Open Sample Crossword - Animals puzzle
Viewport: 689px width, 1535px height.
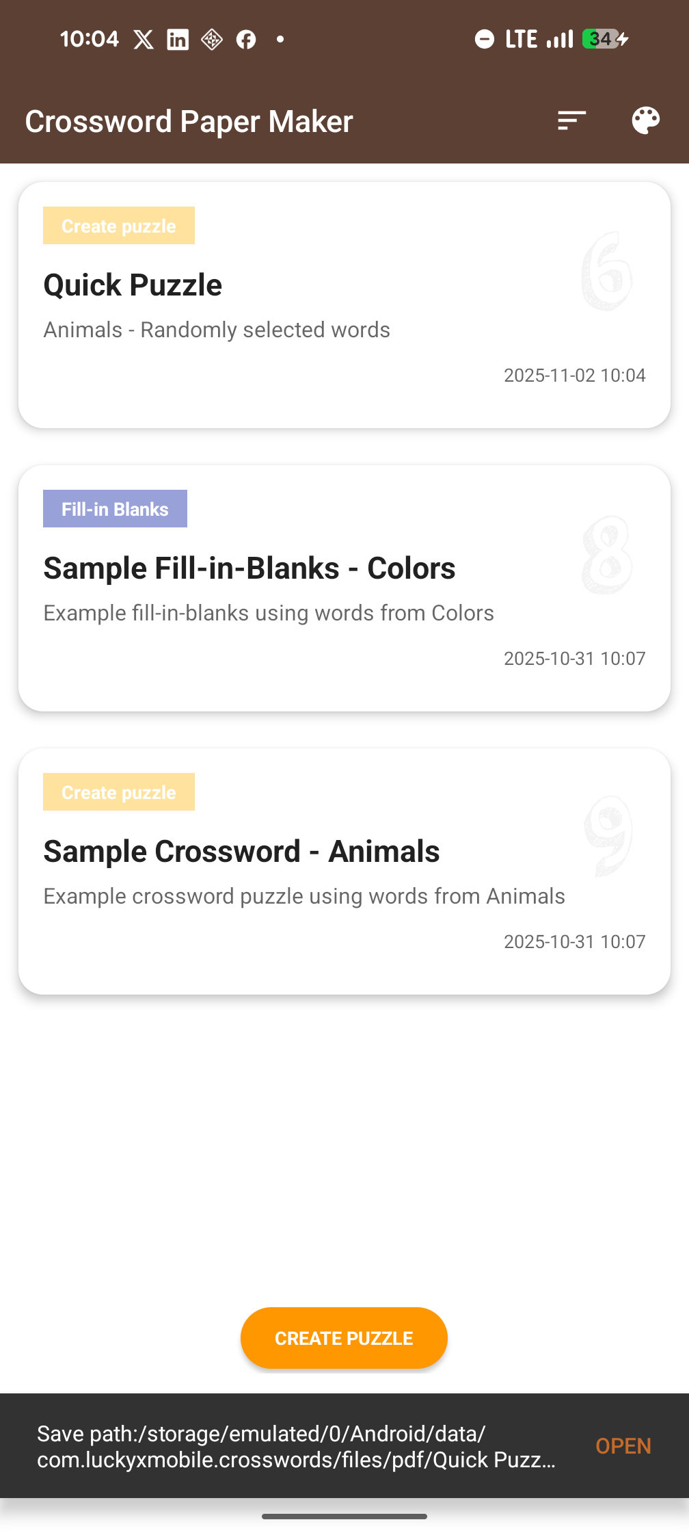[344, 871]
